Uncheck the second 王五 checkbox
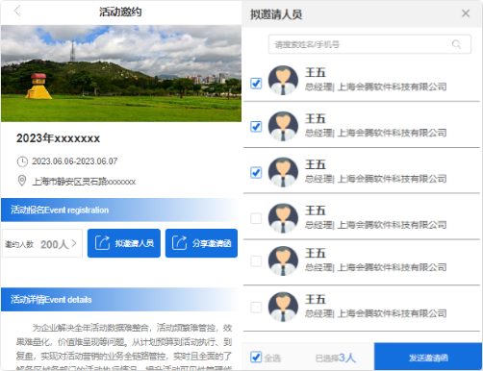 coord(256,127)
